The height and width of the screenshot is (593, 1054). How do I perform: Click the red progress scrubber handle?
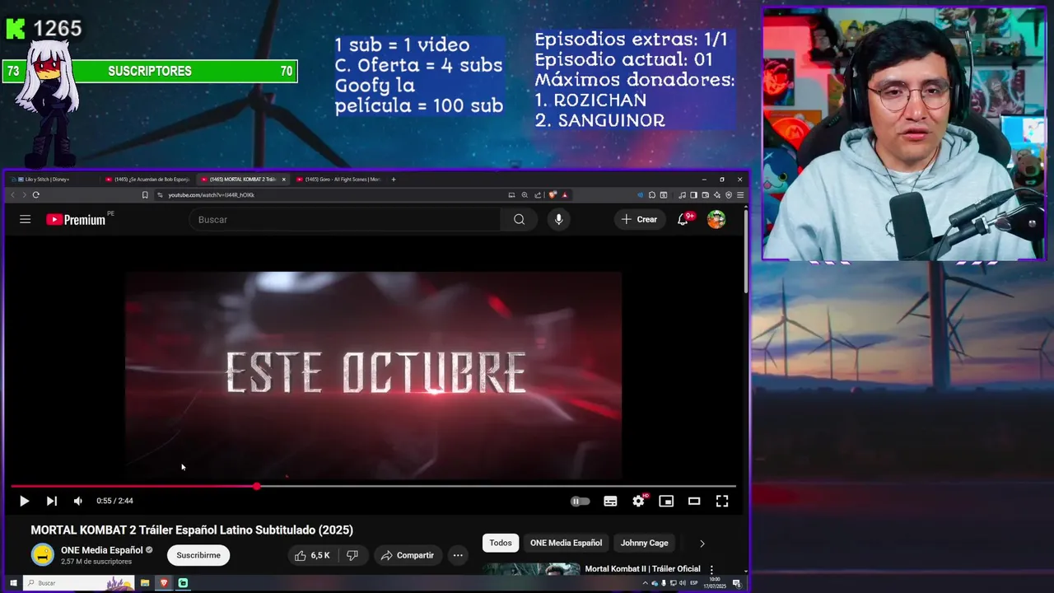pos(257,486)
